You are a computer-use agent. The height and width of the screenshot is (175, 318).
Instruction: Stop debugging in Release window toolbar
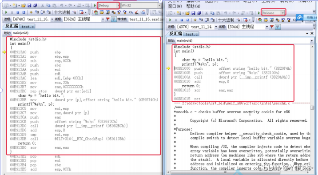[182, 20]
